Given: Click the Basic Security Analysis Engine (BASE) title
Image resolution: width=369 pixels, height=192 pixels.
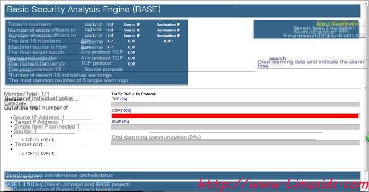Looking at the screenshot, I should point(84,9).
